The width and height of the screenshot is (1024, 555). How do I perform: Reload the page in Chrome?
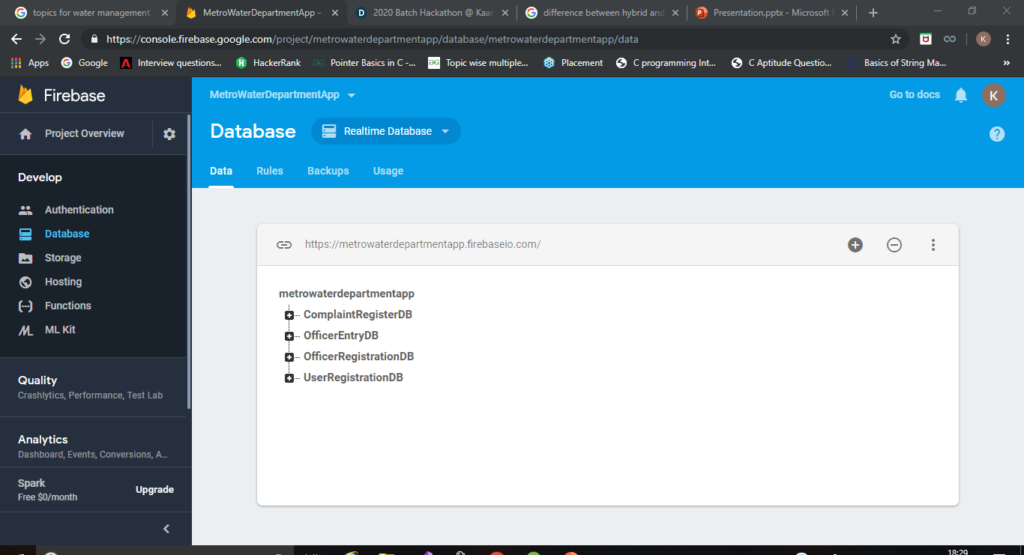tap(64, 39)
